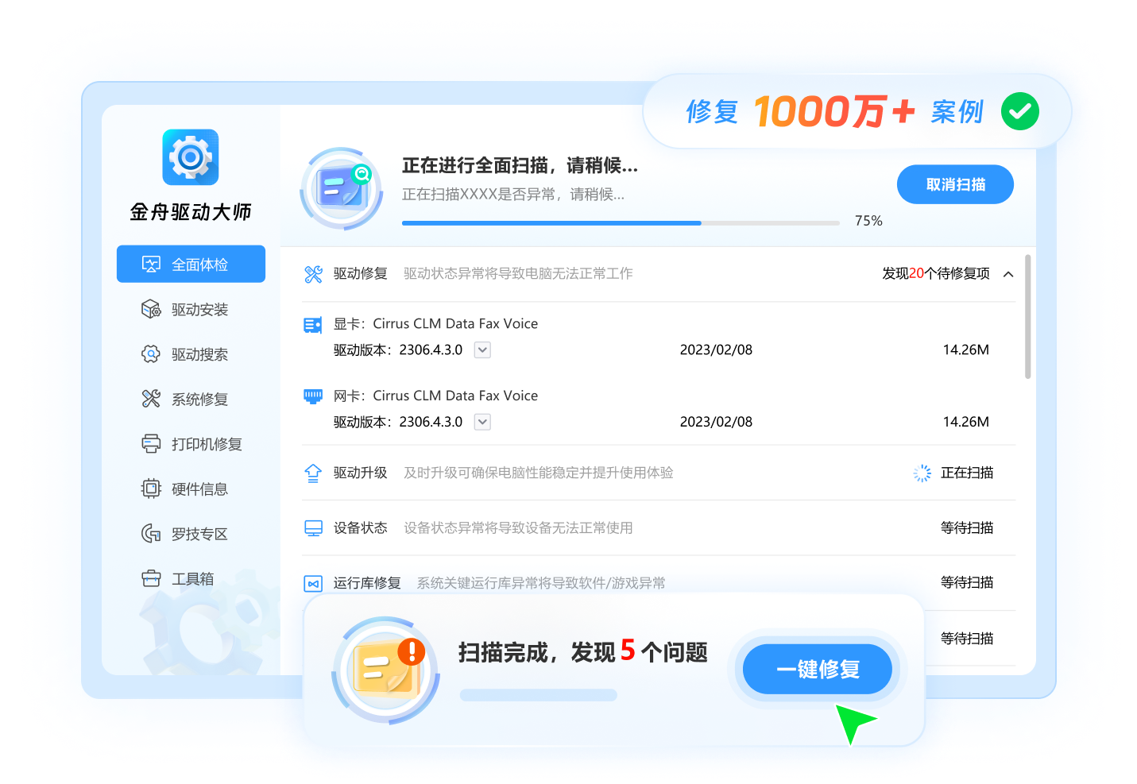Click the 设备状态 monitor icon
Image resolution: width=1137 pixels, height=784 pixels.
click(x=313, y=528)
